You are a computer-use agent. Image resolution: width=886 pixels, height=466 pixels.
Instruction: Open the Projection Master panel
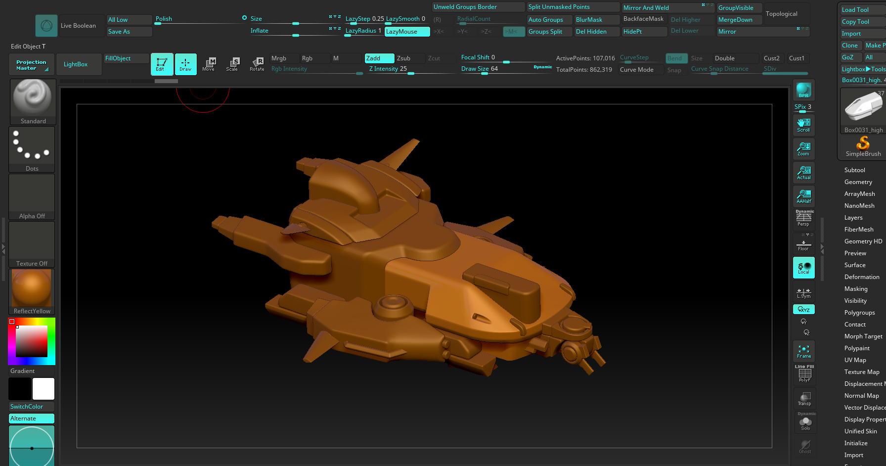(x=32, y=64)
